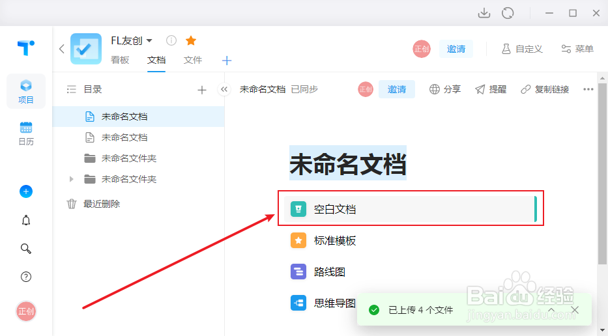
Task: Click the 正创 member avatar in project header
Action: (422, 49)
